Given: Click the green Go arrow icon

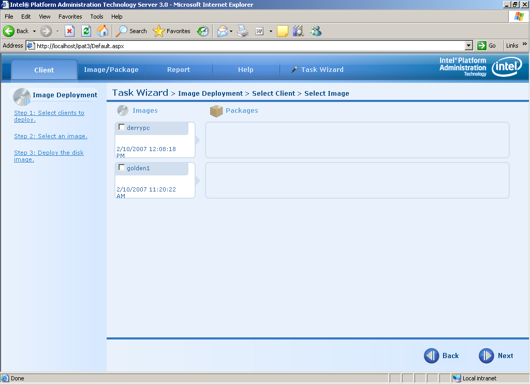Looking at the screenshot, I should point(482,46).
